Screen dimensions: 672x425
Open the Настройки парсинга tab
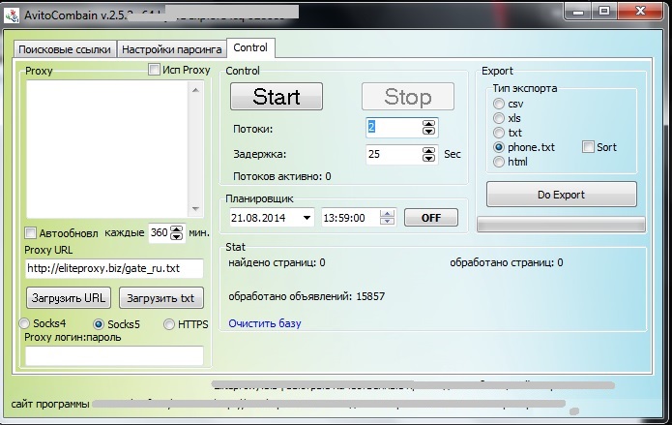pos(170,49)
